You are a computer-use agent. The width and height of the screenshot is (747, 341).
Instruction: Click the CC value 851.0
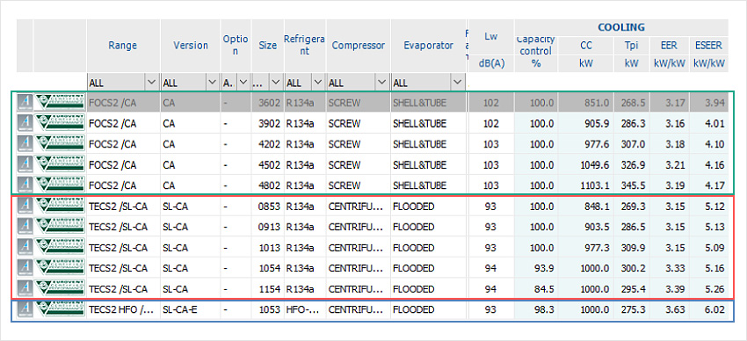(x=585, y=103)
